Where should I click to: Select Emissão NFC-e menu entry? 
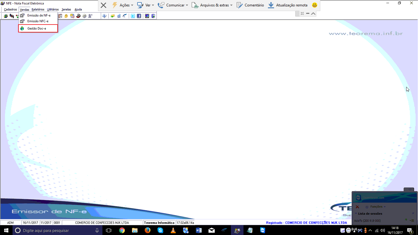[38, 21]
